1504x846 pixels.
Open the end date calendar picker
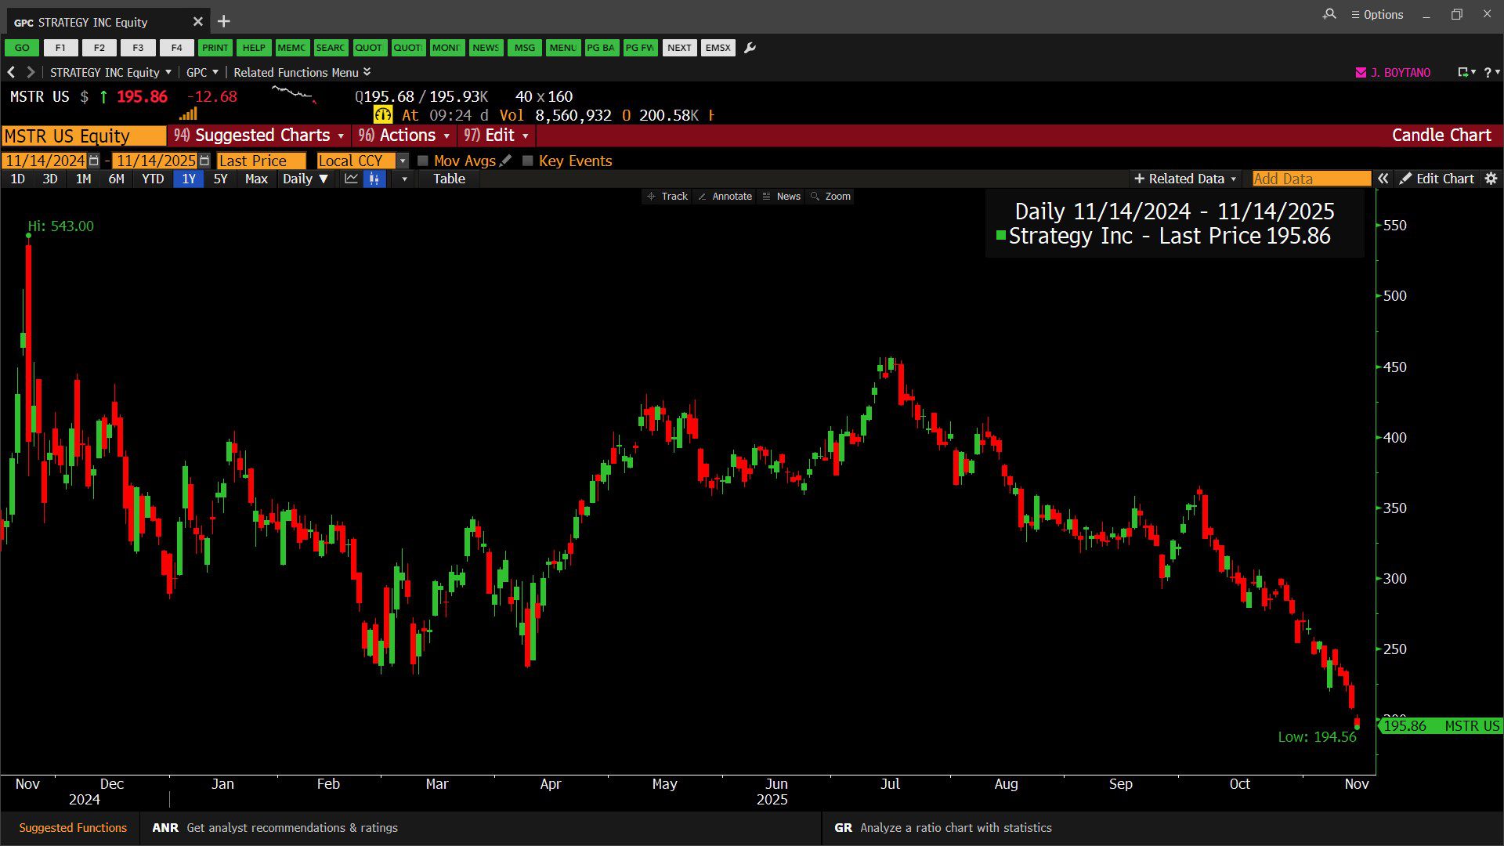click(204, 161)
